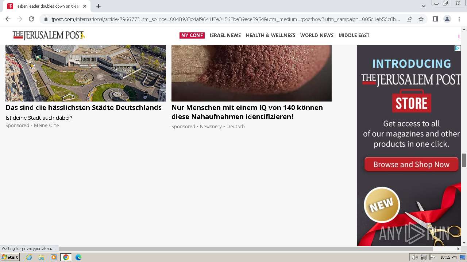Switch to Chrome in the taskbar
The height and width of the screenshot is (262, 467).
tap(66, 257)
